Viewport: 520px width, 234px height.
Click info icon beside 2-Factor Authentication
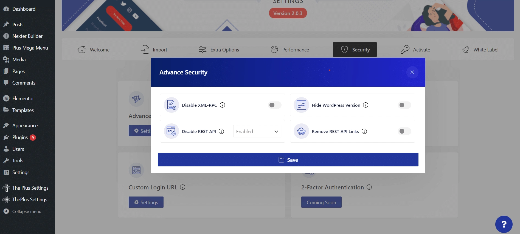[369, 187]
